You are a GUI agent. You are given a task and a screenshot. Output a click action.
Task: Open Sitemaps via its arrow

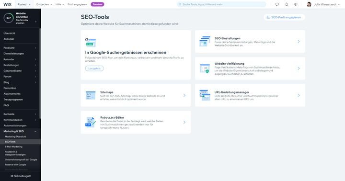[x=184, y=95]
